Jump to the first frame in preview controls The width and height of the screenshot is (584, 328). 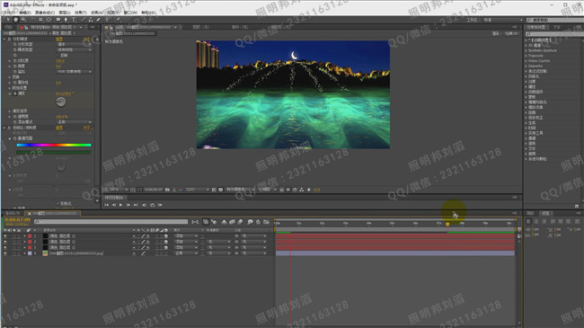coord(107,205)
